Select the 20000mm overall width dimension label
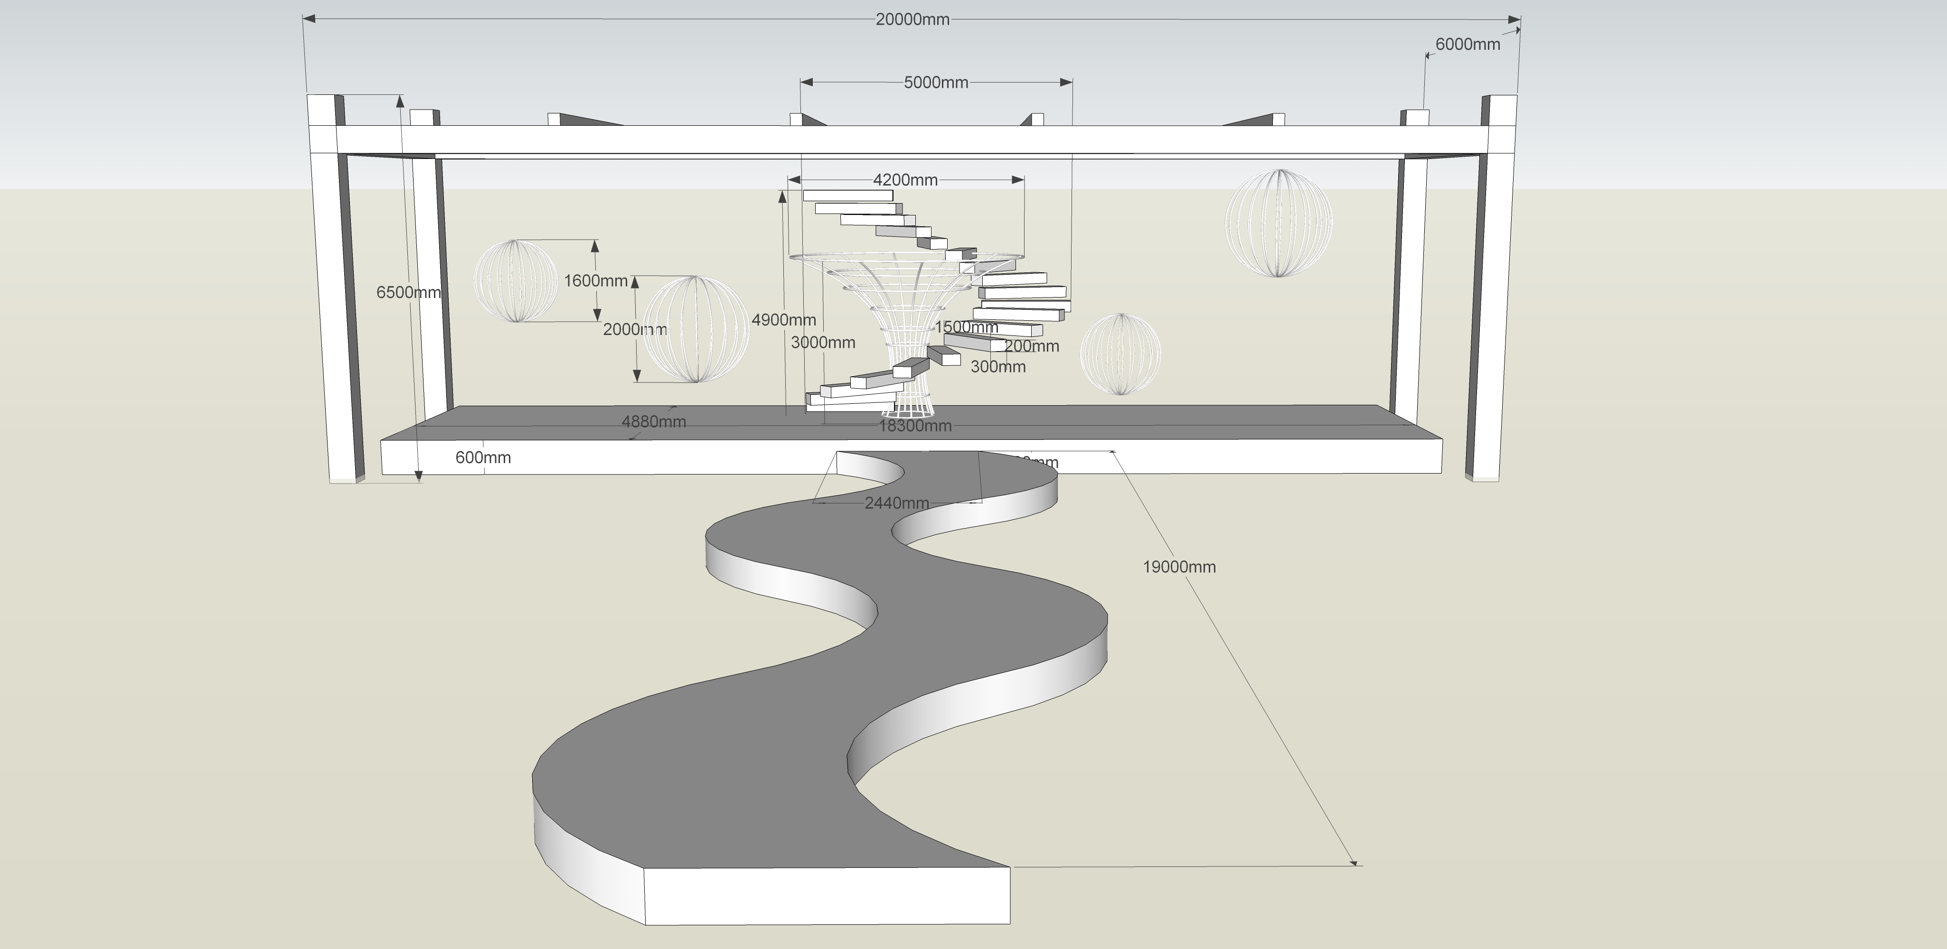The height and width of the screenshot is (949, 1947). coord(912,19)
